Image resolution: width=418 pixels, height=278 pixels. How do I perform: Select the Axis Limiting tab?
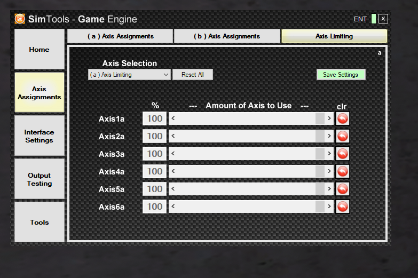coord(334,36)
